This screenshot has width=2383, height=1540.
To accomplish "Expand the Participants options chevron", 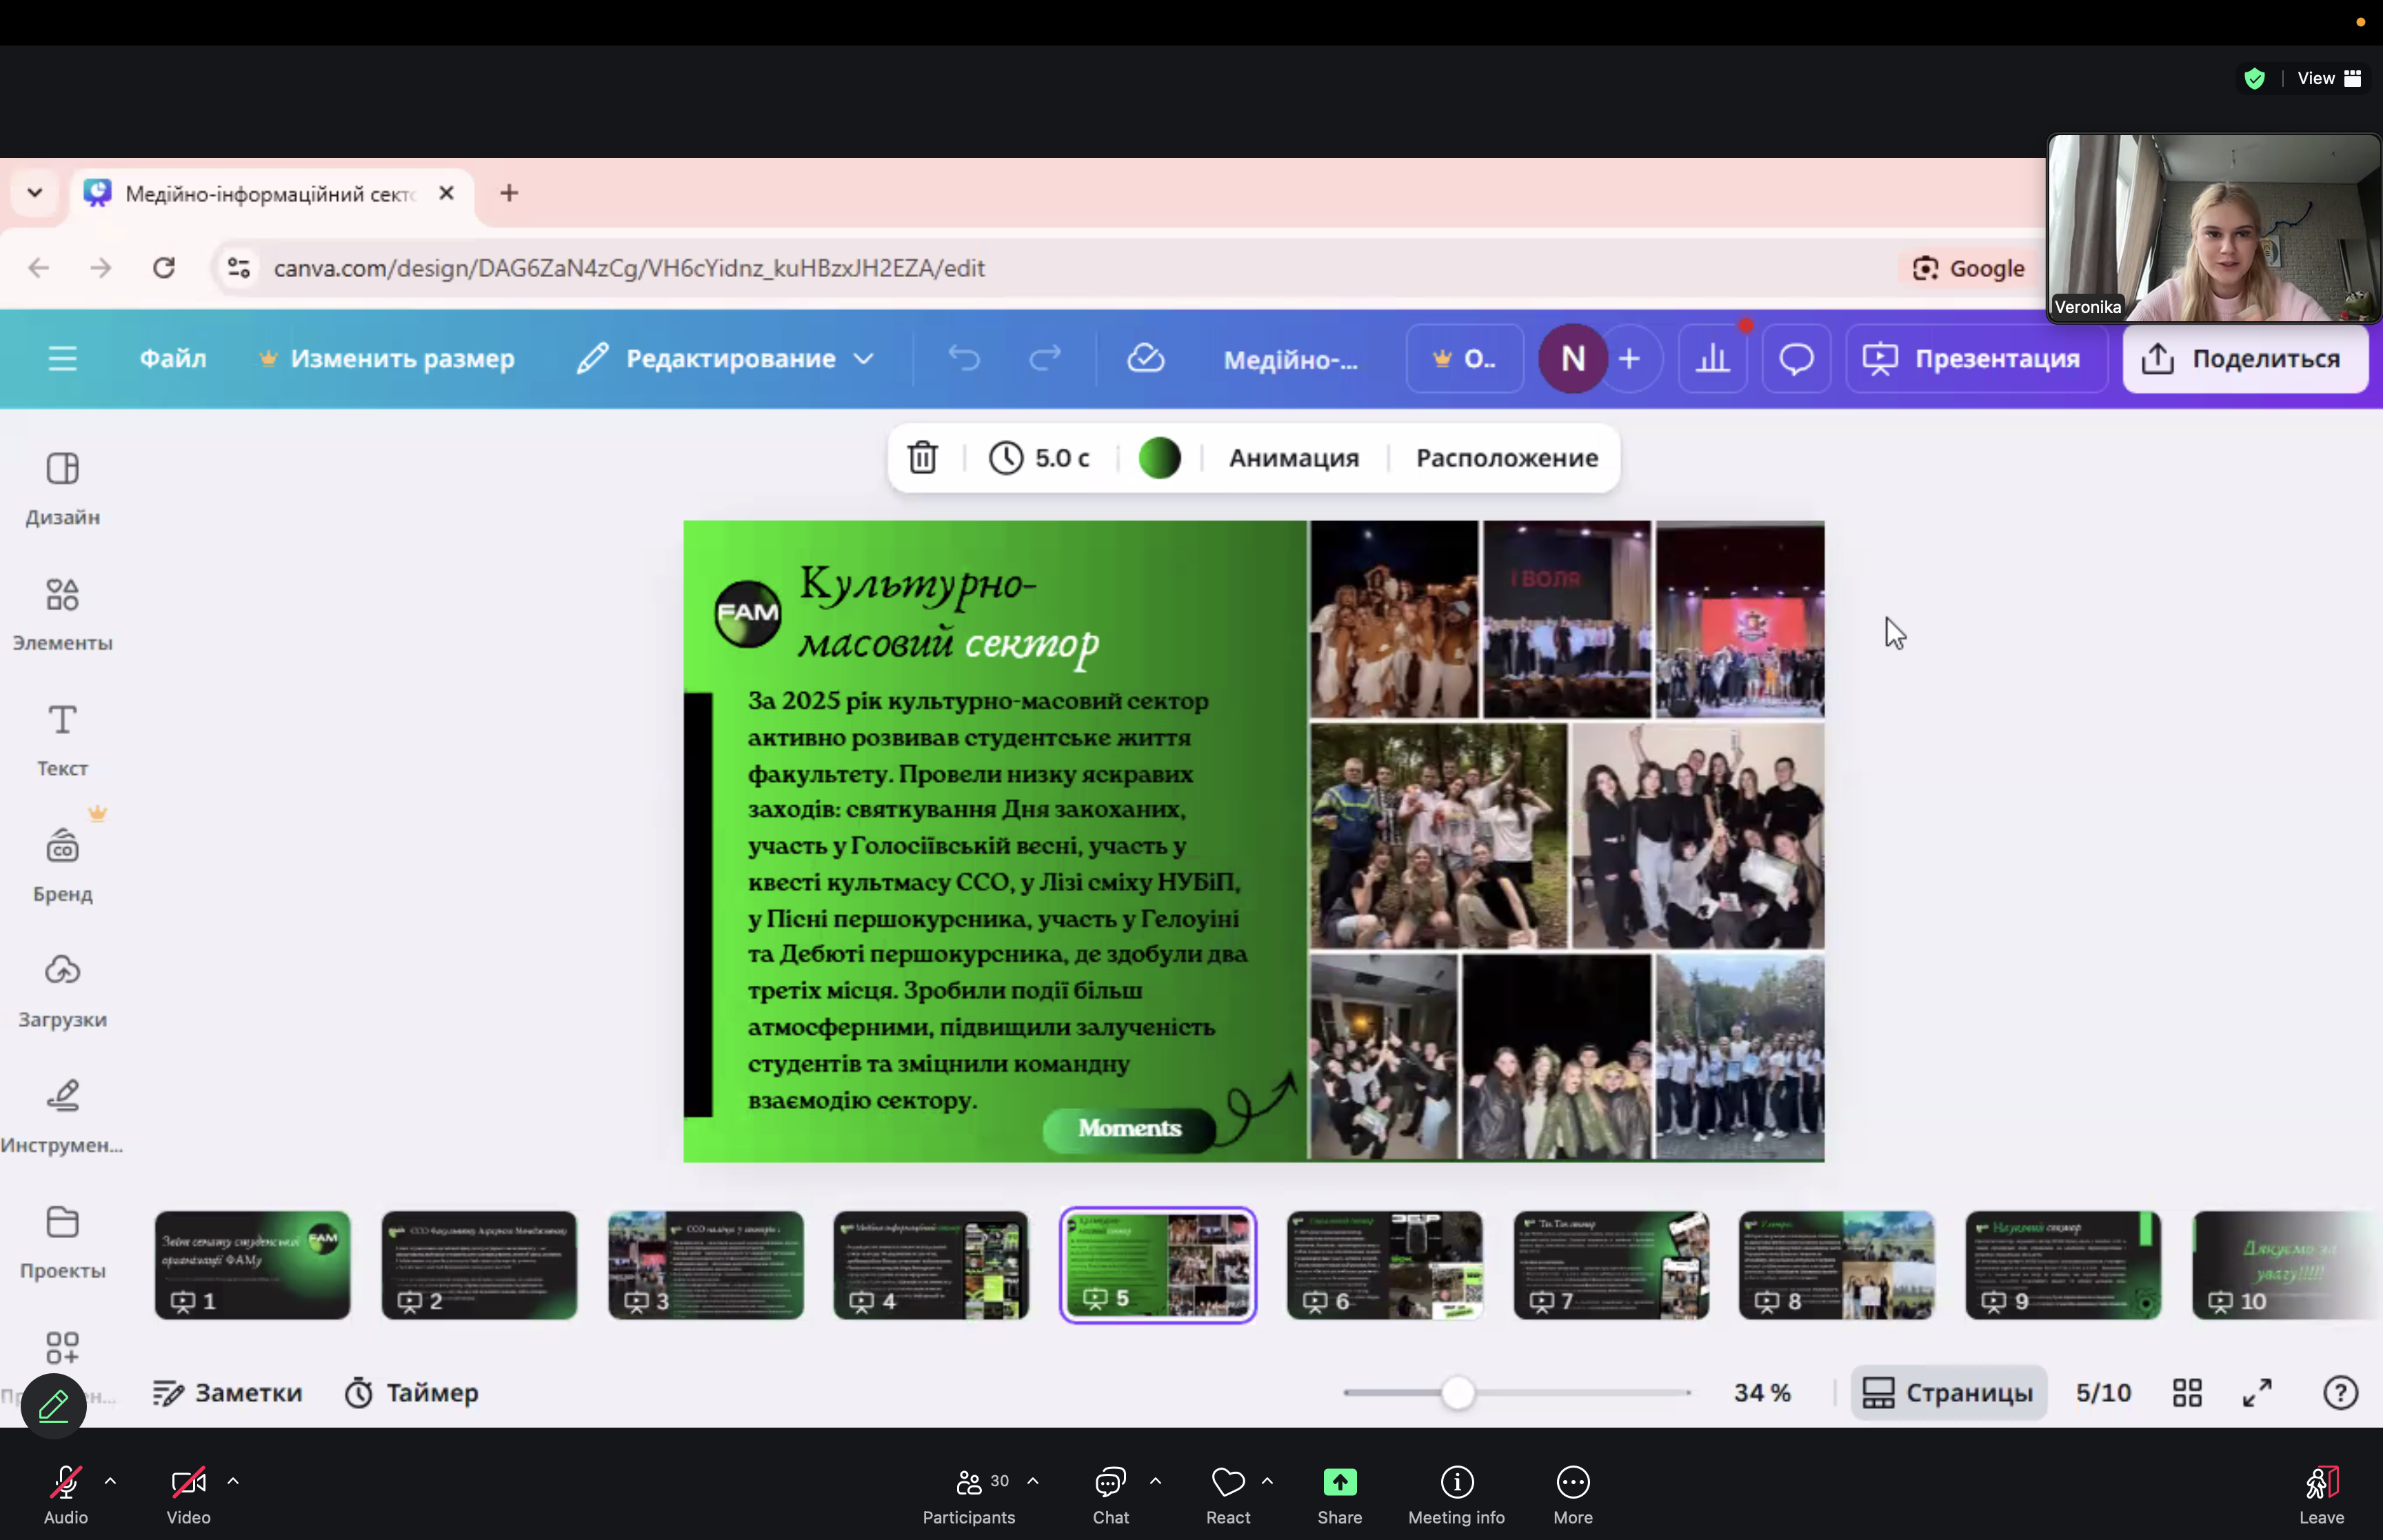I will coord(1033,1481).
